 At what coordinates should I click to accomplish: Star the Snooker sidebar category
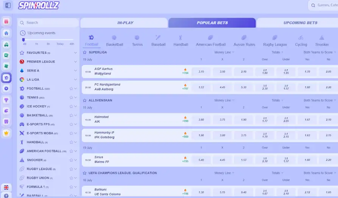71,160
